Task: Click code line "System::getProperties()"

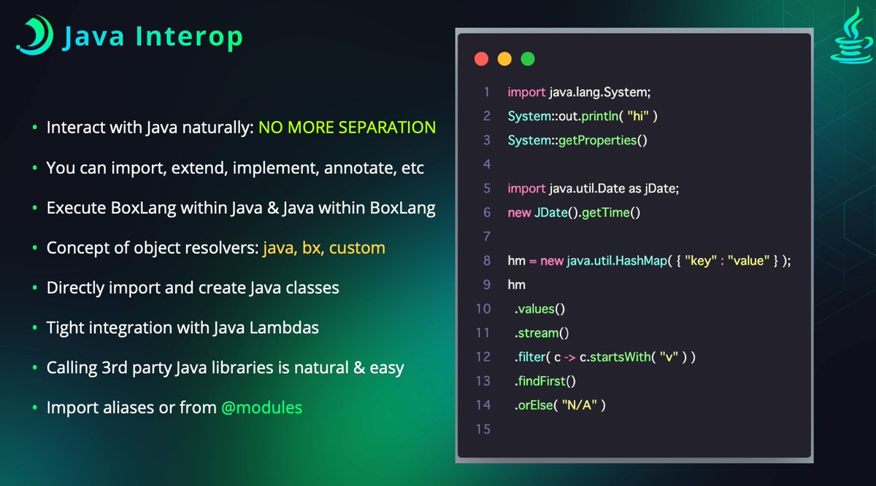Action: click(577, 140)
